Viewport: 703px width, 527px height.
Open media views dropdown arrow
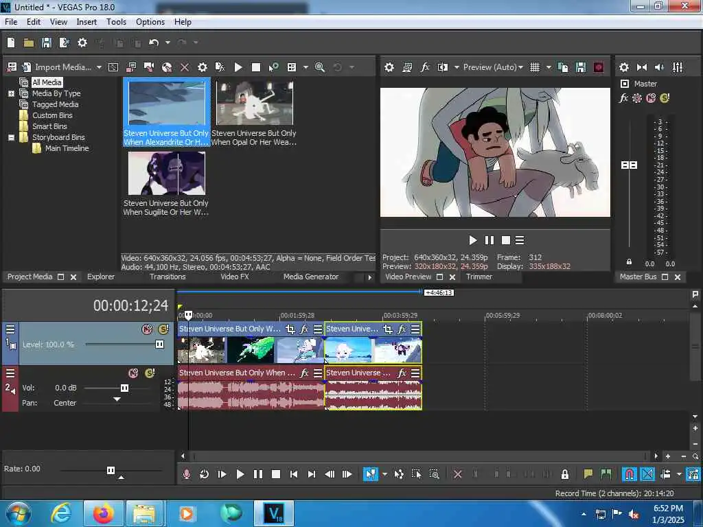(x=306, y=67)
